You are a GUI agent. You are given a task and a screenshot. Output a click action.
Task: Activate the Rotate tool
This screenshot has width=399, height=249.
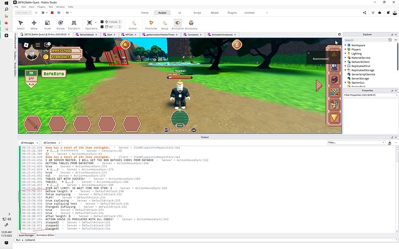point(61,25)
